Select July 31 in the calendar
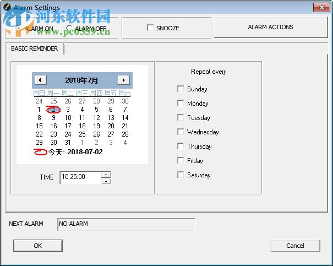 click(x=68, y=142)
